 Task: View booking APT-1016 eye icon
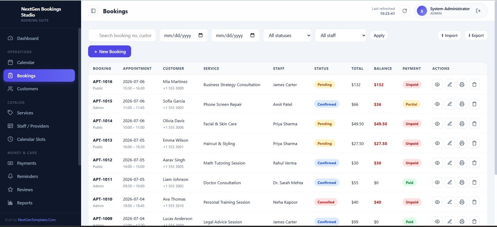[x=437, y=85]
